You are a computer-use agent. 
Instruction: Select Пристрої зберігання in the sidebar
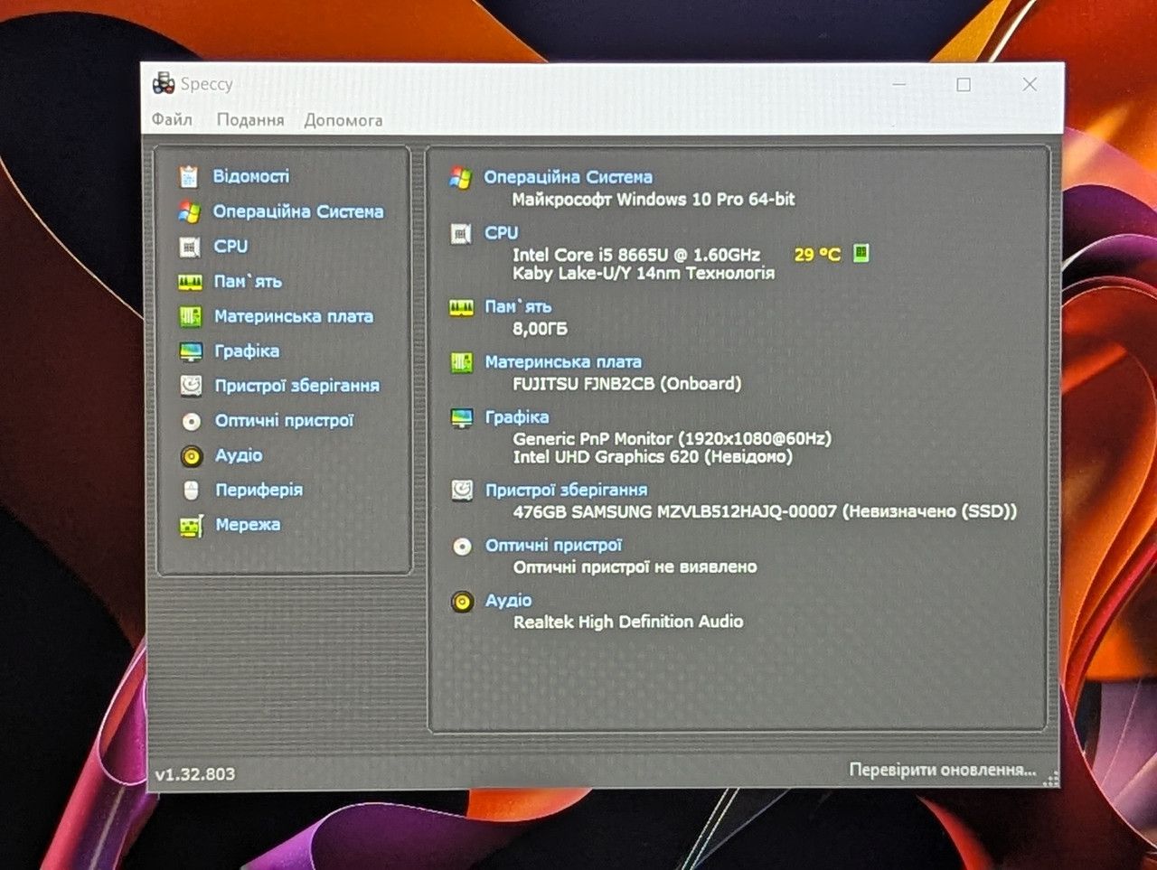coord(296,386)
